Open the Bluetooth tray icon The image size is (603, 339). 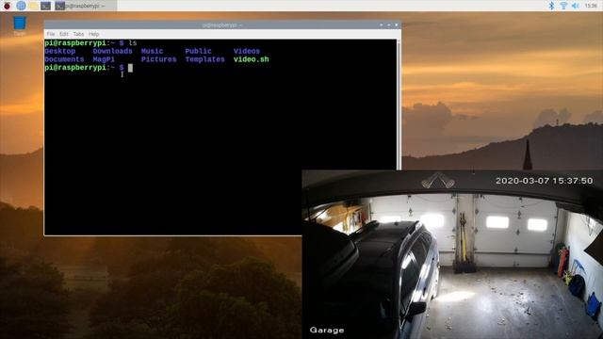tap(551, 6)
